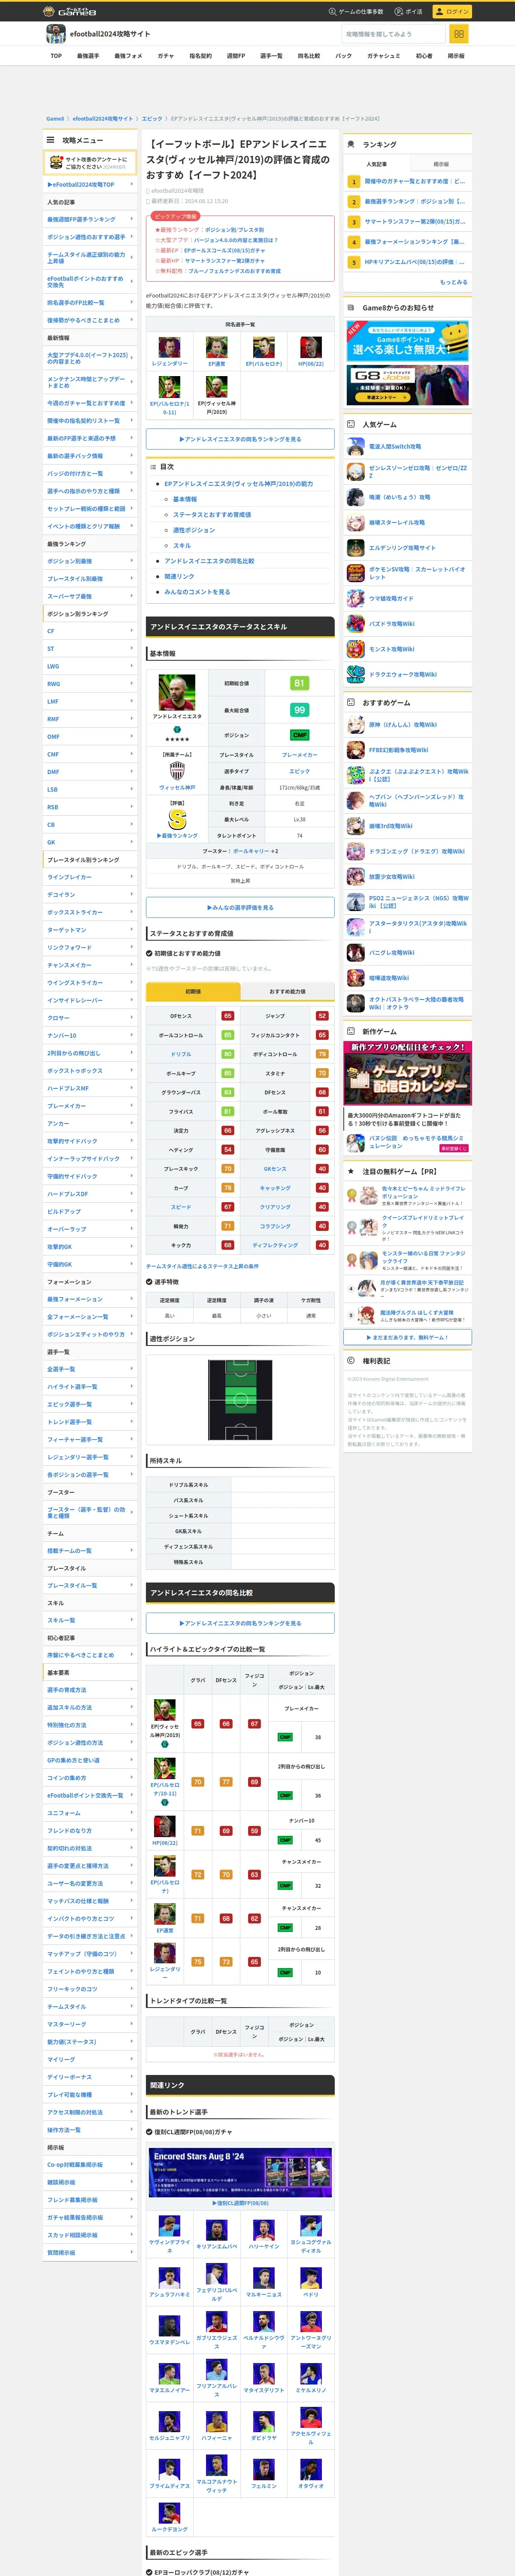Open the ラインブレイカー playstyle sidebar item

click(x=90, y=877)
